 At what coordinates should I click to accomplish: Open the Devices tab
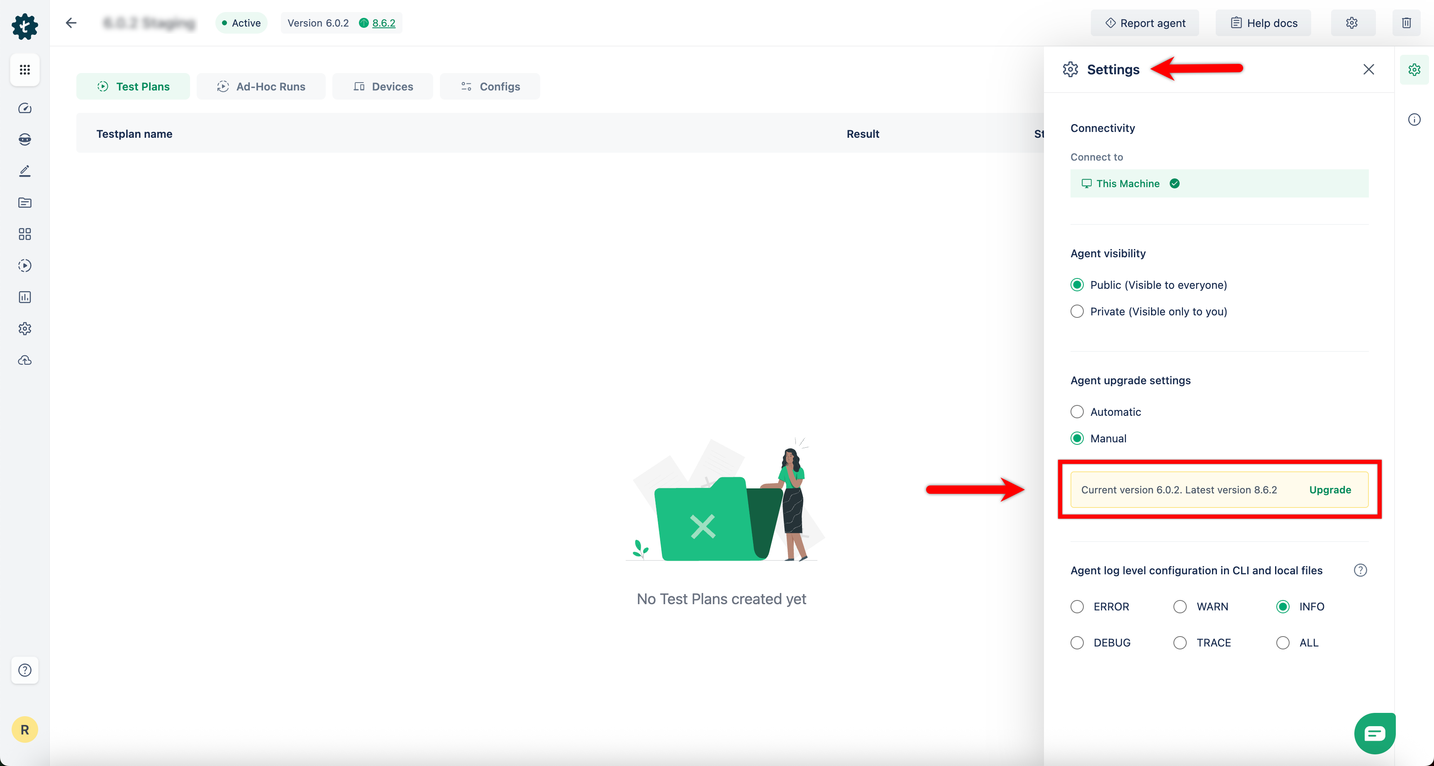(x=383, y=86)
